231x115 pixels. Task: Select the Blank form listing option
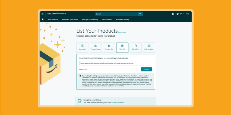(136, 48)
